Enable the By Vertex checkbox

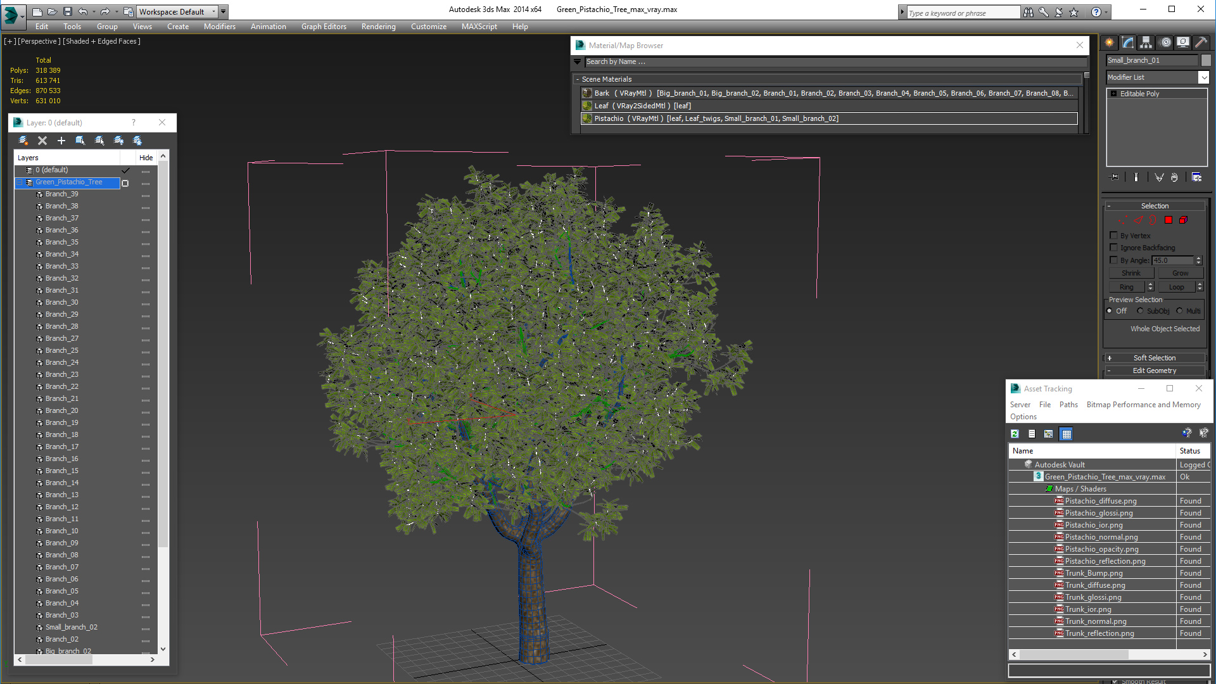(x=1113, y=235)
